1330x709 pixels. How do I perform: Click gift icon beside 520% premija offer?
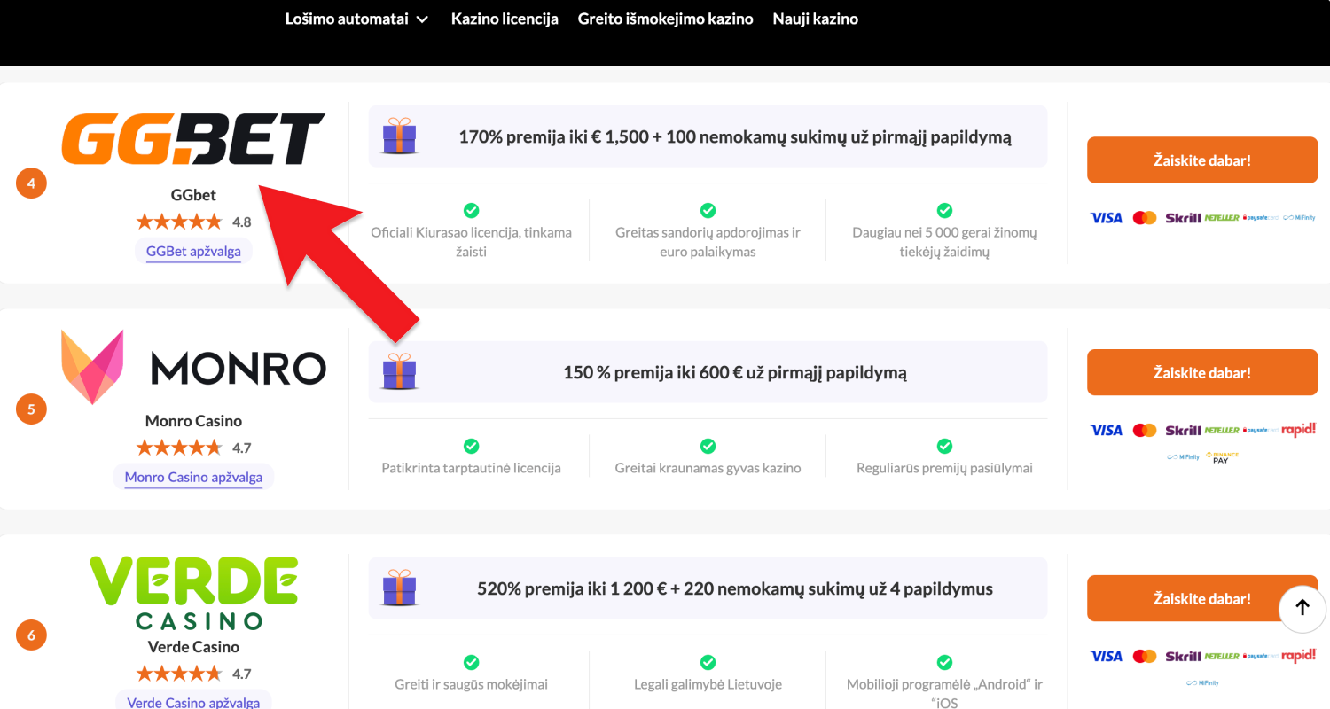pos(399,588)
